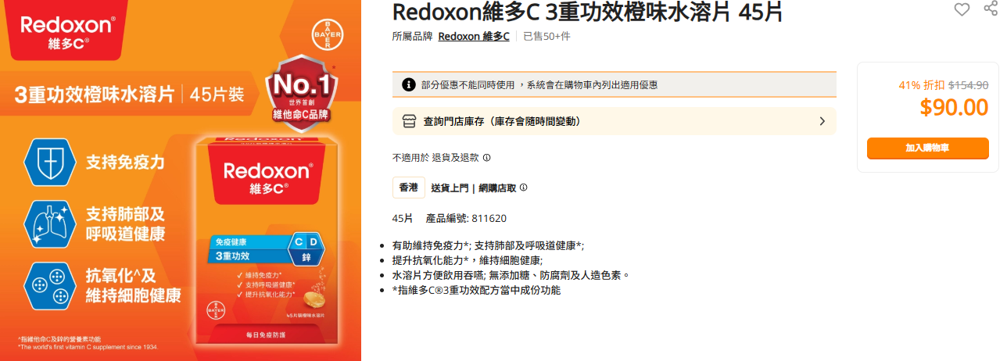Click the heart wishlist icon
The image size is (1007, 361).
(x=961, y=9)
